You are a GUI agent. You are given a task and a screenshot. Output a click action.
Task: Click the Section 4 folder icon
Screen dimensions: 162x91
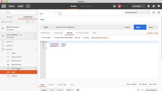click(x=3, y=45)
